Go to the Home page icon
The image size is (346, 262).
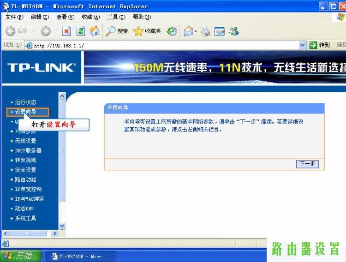pos(95,31)
